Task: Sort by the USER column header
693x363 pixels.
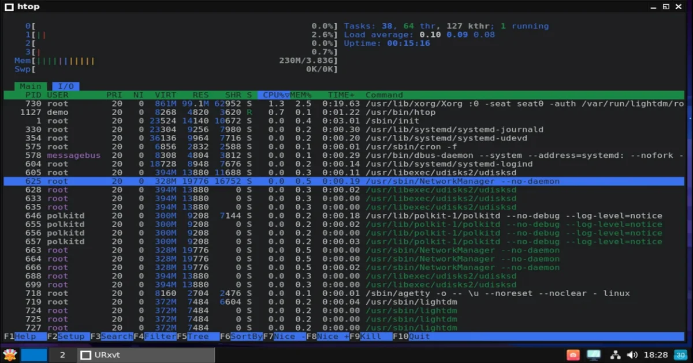Action: point(58,95)
